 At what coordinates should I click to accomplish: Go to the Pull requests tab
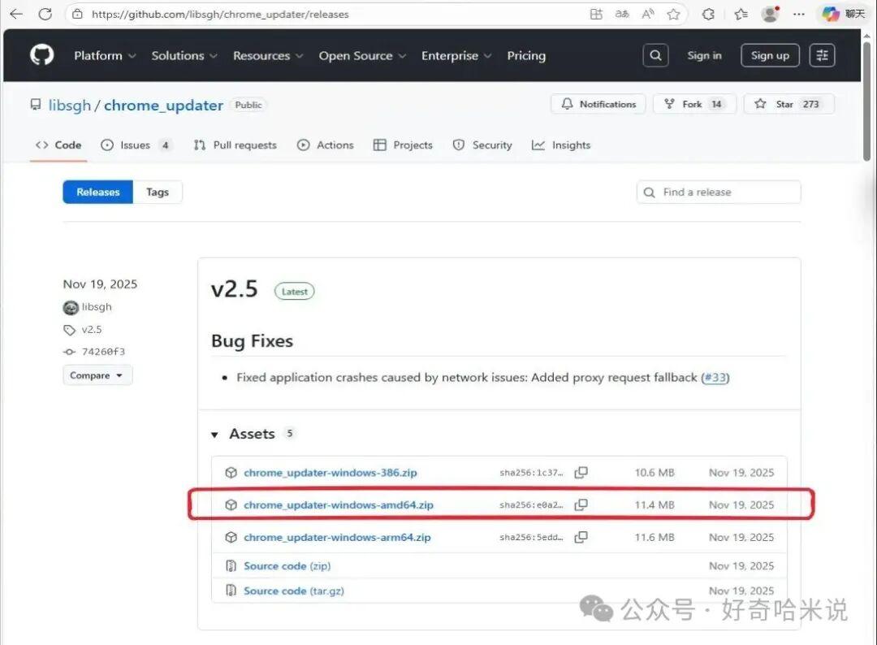[235, 145]
